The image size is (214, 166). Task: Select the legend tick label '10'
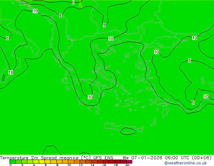(69, 165)
